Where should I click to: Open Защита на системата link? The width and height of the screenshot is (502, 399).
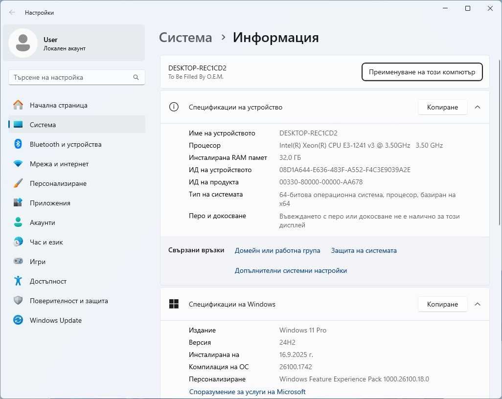364,250
